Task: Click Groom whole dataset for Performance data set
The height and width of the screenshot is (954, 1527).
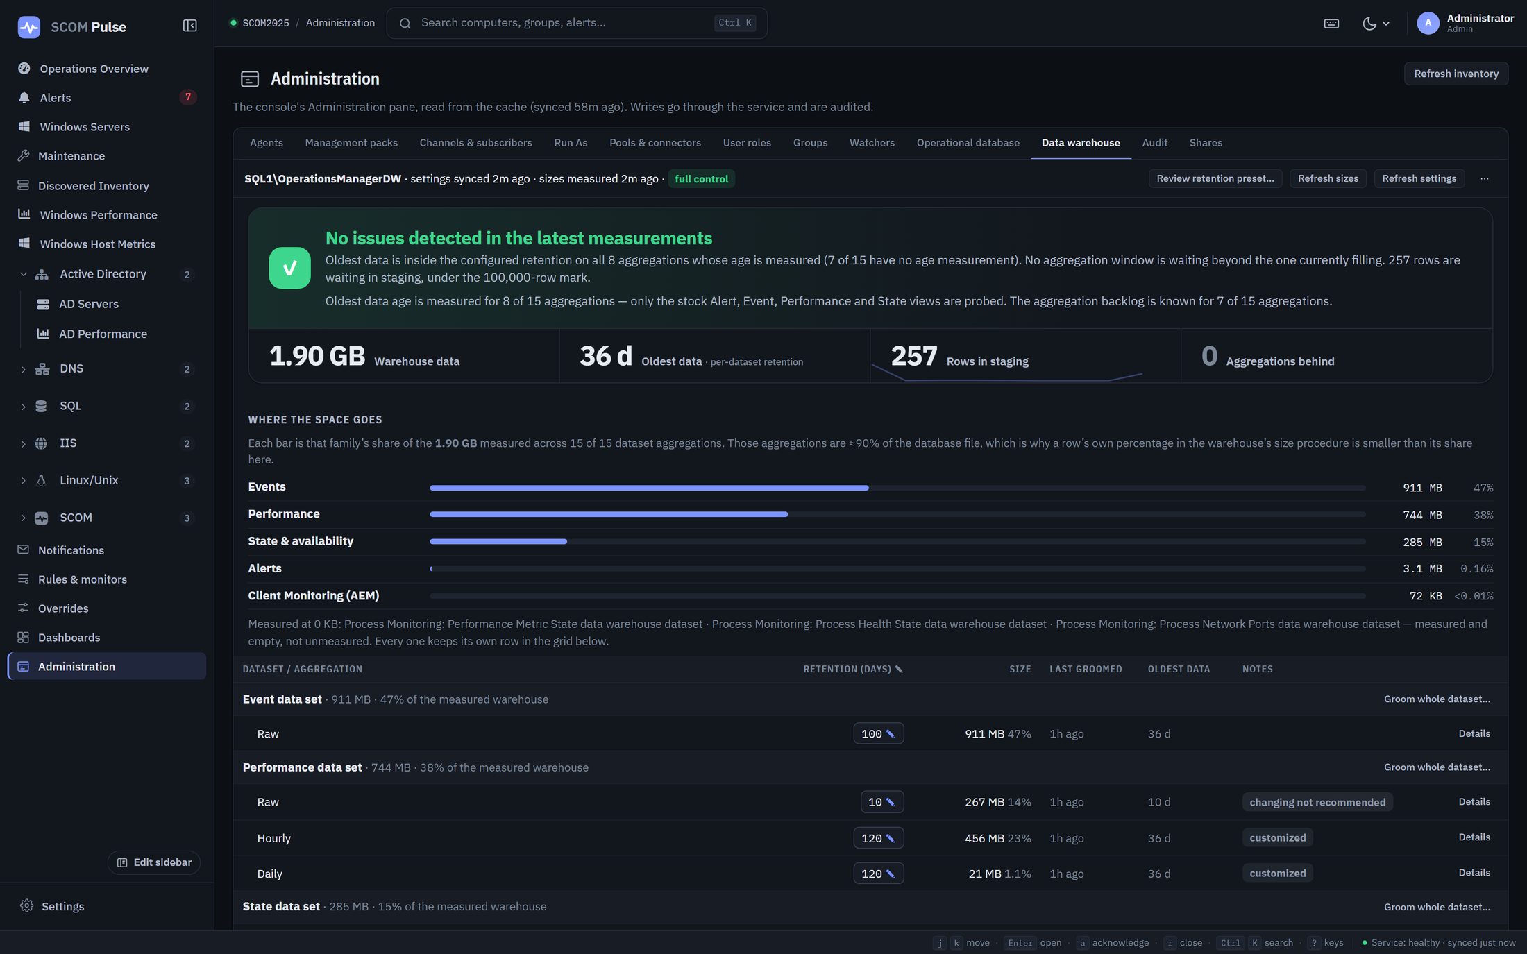Action: tap(1437, 767)
